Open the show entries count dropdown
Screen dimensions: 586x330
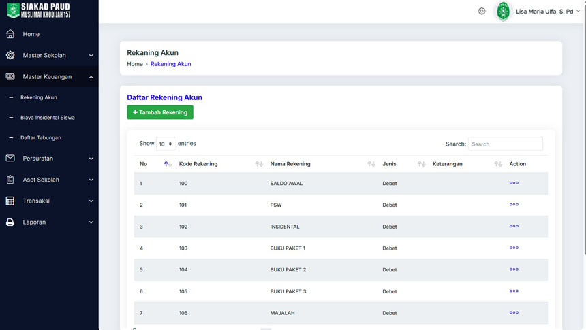(x=166, y=144)
